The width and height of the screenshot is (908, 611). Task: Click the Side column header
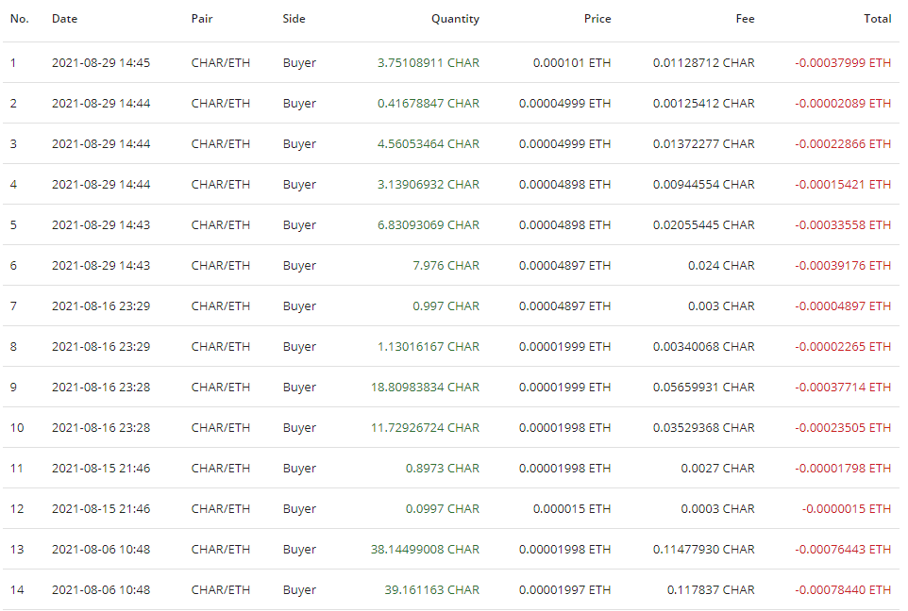tap(294, 19)
